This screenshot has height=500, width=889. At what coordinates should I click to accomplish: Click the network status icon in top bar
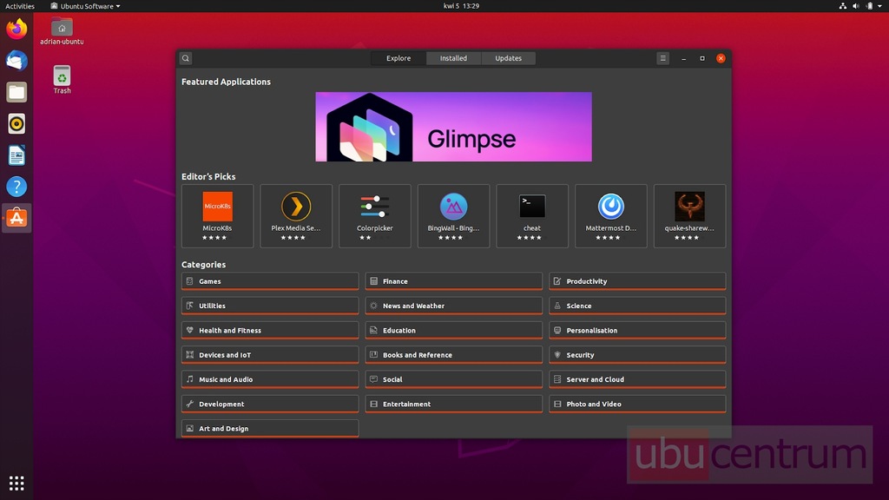coord(842,6)
